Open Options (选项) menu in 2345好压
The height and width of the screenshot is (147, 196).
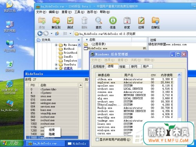[x=92, y=12]
